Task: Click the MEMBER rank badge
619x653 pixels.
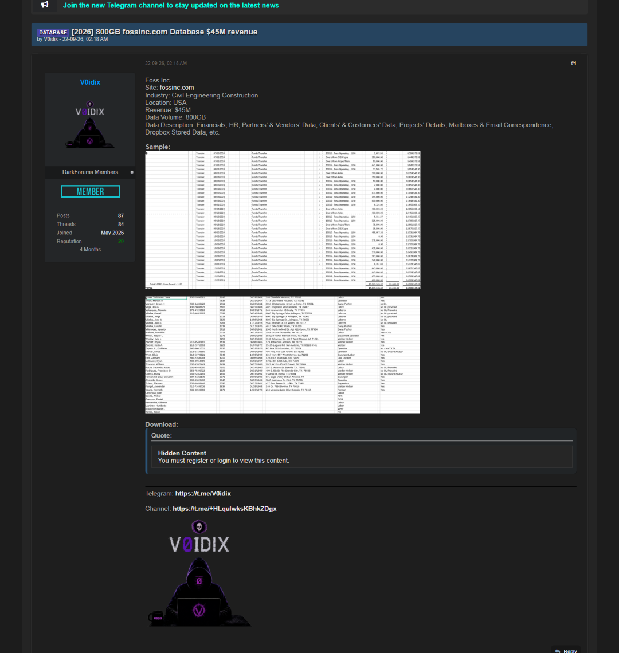Action: pyautogui.click(x=91, y=191)
